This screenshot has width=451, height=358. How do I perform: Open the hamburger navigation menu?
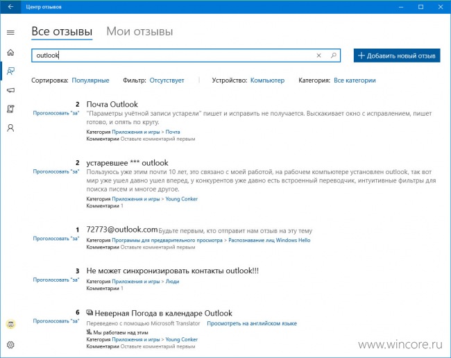pyautogui.click(x=10, y=33)
